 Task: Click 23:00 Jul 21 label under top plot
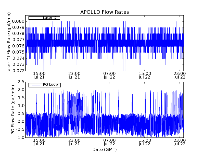(74, 75)
